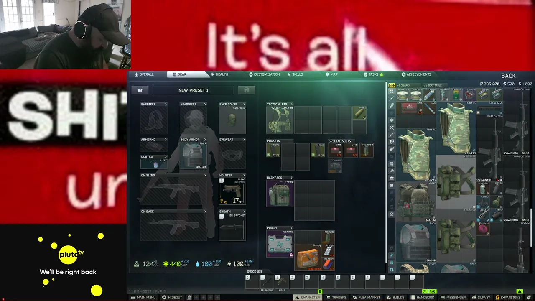Select the Gamma container in the Pouch slot
535x301 pixels.
[280, 244]
